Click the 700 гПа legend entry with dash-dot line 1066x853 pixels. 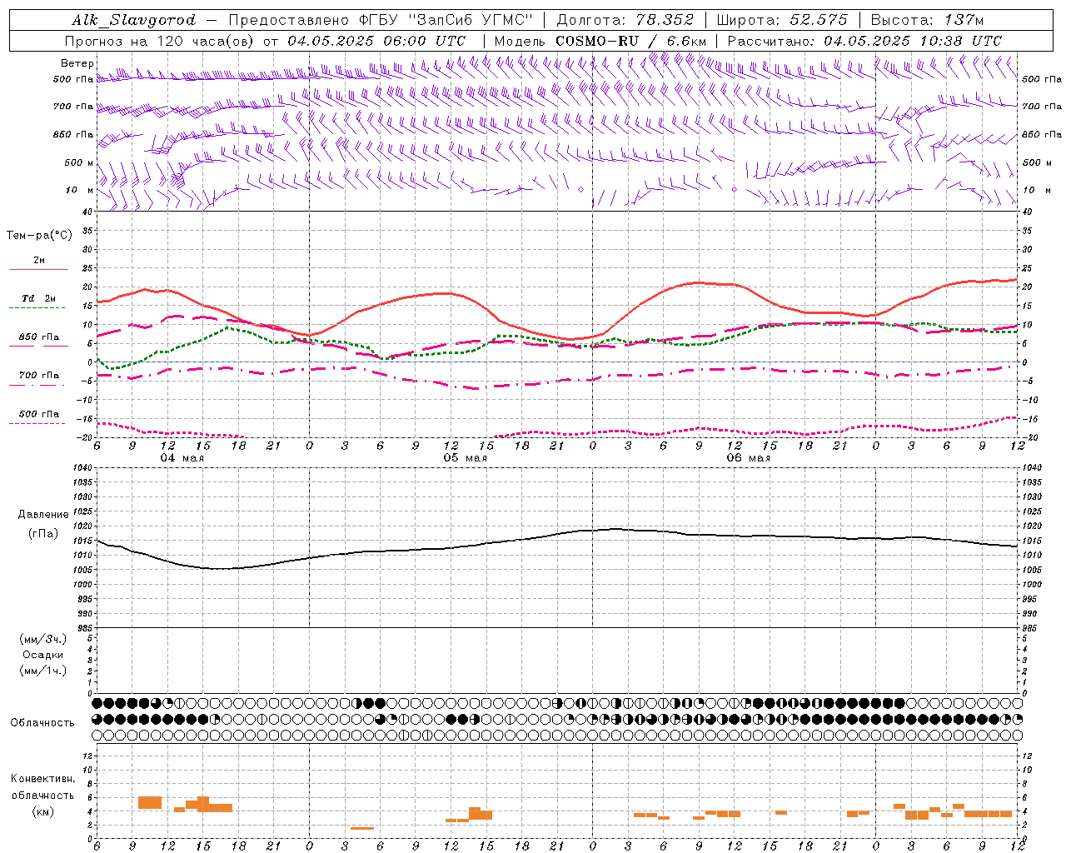tap(38, 376)
